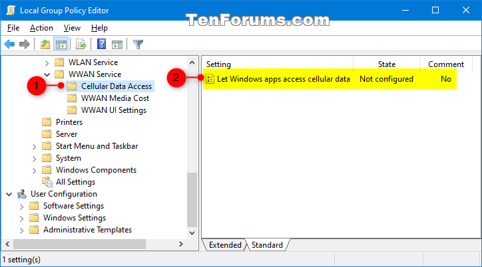
Task: Select WWAN UI Settings in the tree
Action: [114, 110]
